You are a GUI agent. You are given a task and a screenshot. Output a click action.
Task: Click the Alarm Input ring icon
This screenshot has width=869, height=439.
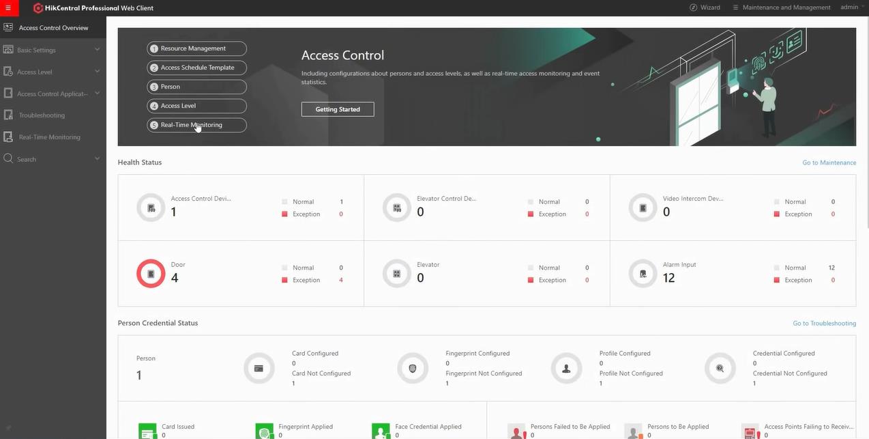click(x=643, y=274)
